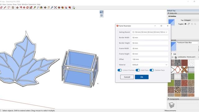Screen dimensions: 199x112
Task: Select the Eraser tool in toolbar
Action: [x=1, y=7]
